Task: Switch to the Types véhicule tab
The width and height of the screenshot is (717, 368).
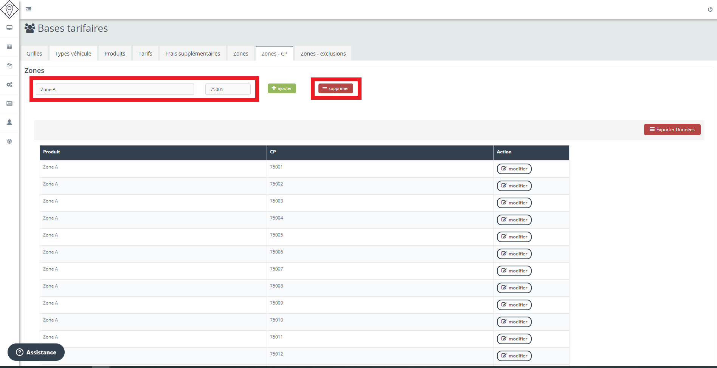Action: [x=73, y=54]
